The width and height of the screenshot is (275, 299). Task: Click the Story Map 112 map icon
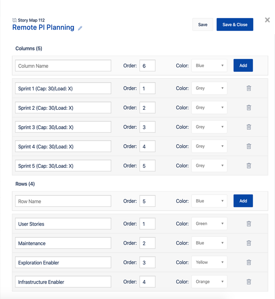coord(14,20)
